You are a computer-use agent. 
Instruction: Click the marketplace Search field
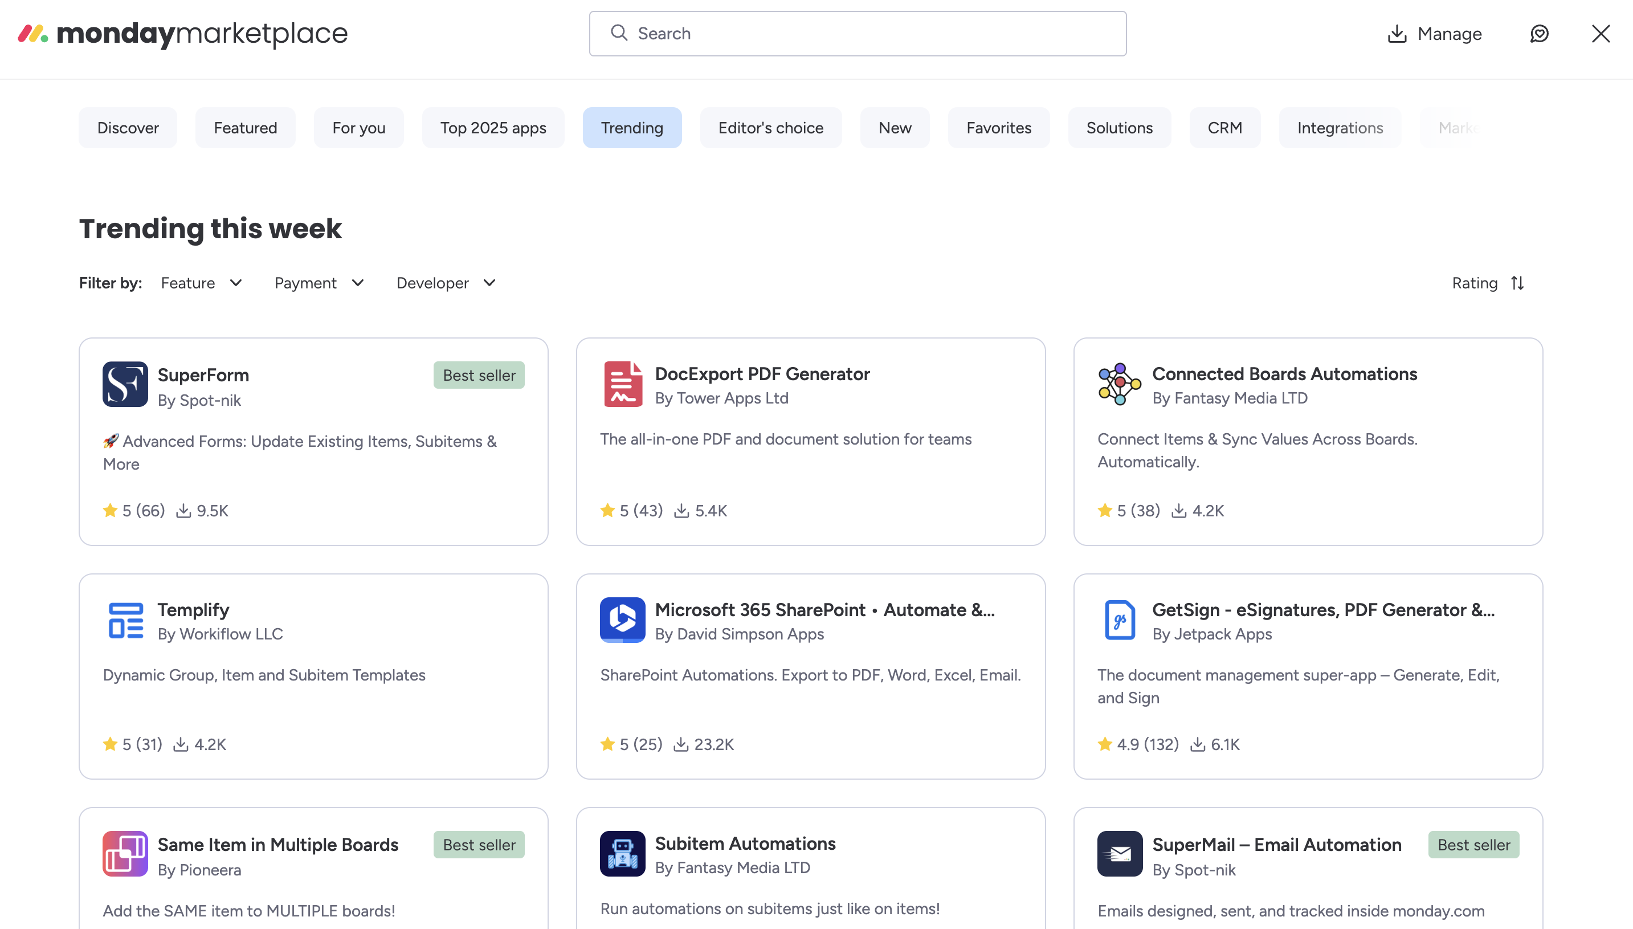[x=858, y=34]
